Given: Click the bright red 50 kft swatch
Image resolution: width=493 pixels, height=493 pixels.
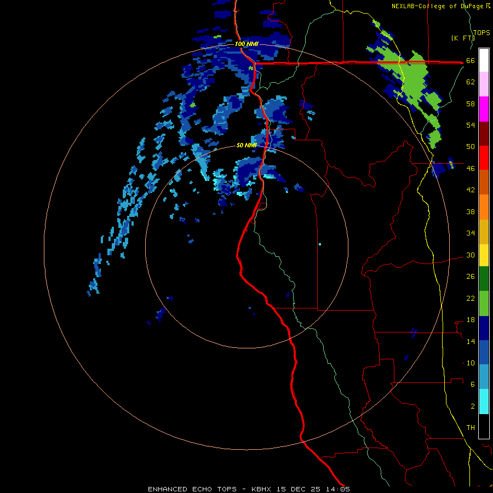Looking at the screenshot, I should (484, 158).
